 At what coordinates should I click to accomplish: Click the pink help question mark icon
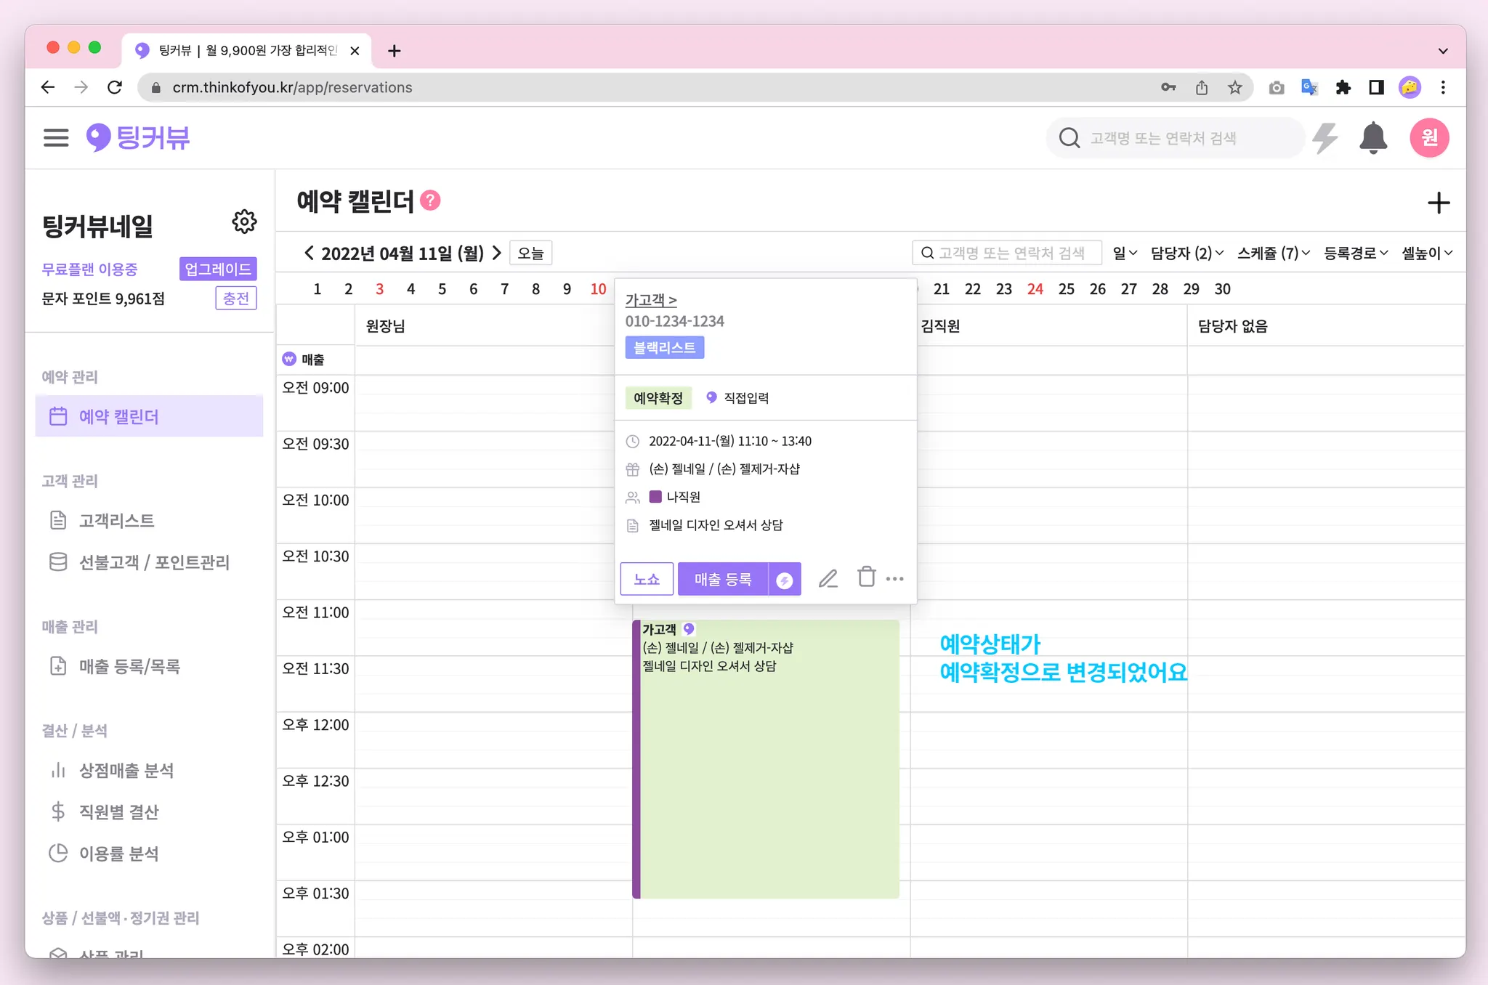[x=431, y=200]
